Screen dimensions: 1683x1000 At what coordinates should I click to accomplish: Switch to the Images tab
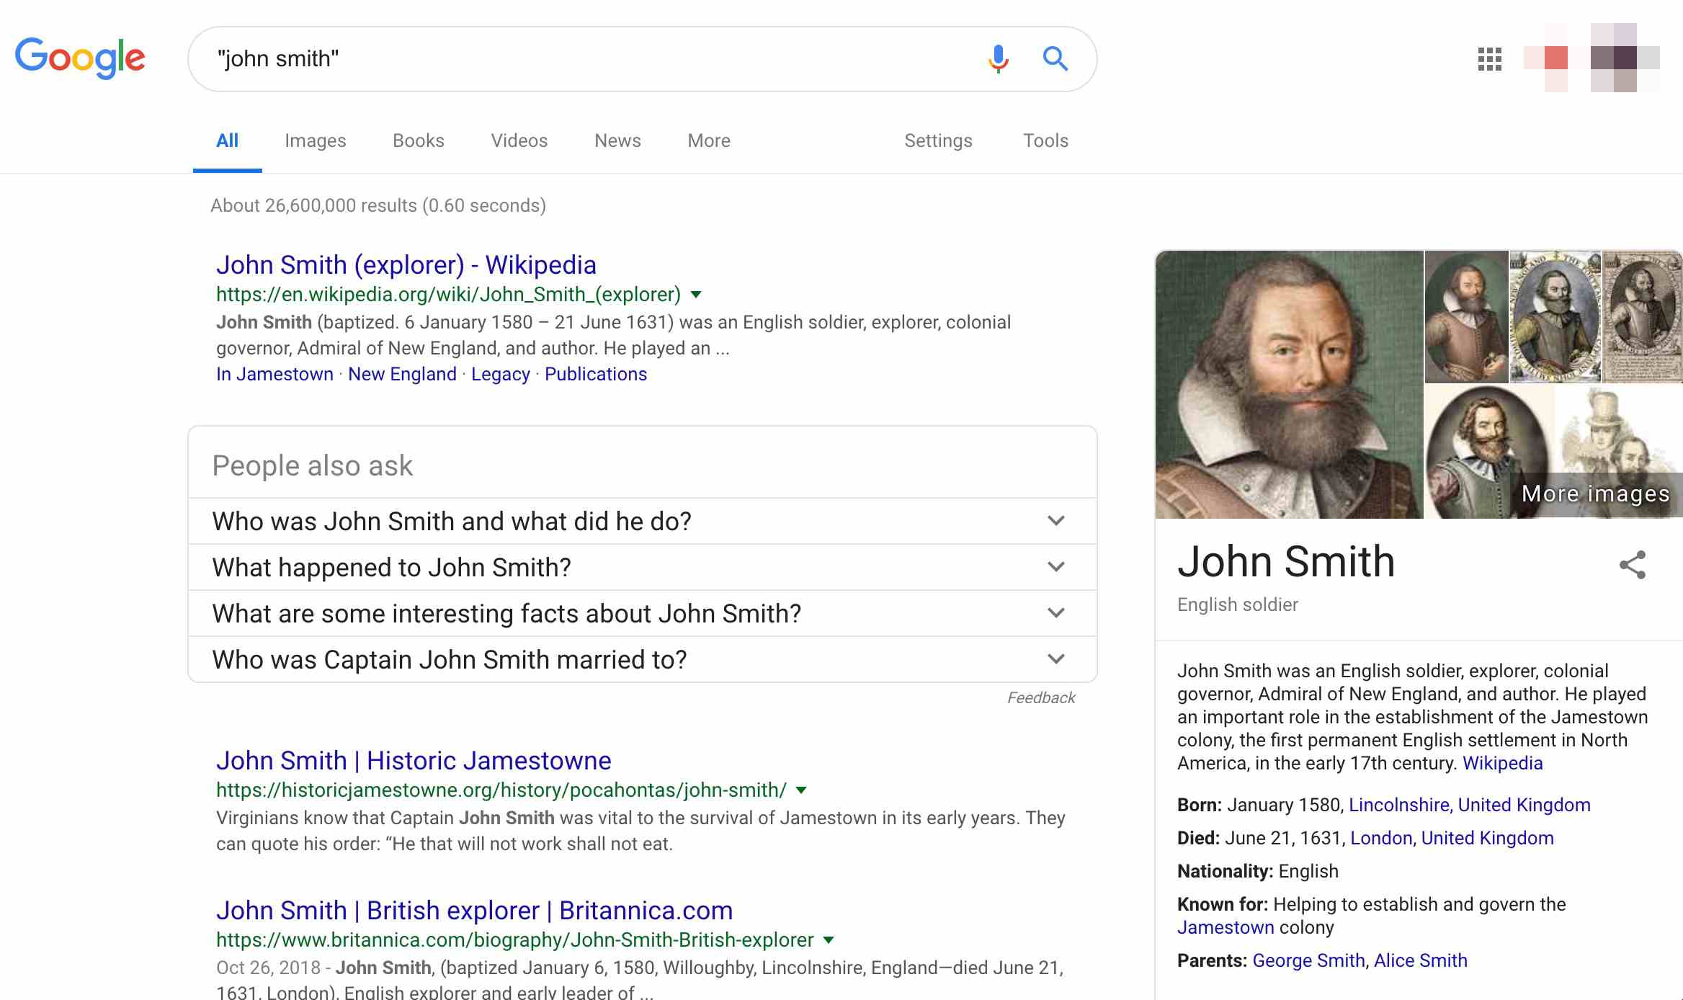point(315,140)
